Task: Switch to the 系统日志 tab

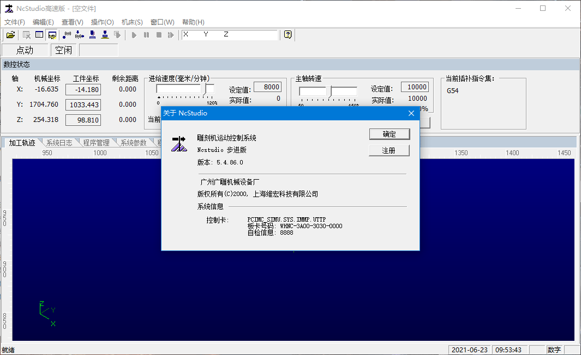Action: 59,143
